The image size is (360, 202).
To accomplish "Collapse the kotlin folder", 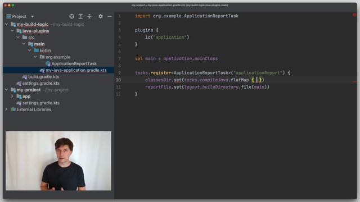I will [30, 50].
